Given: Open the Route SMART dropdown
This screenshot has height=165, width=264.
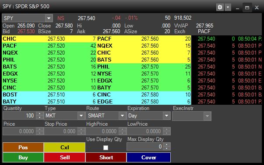Looking at the screenshot, I should point(122,116).
